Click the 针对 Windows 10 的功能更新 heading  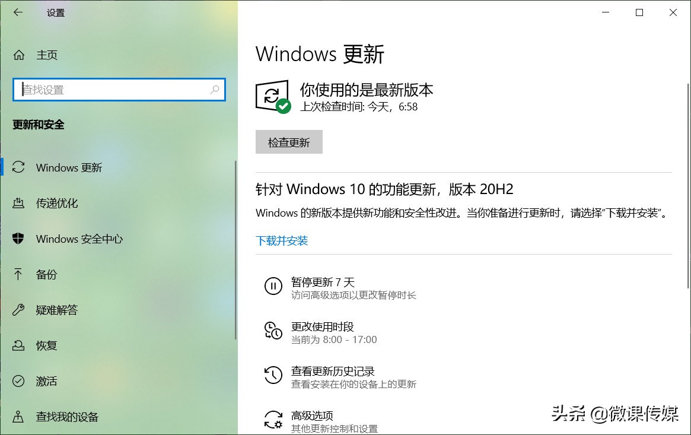384,189
